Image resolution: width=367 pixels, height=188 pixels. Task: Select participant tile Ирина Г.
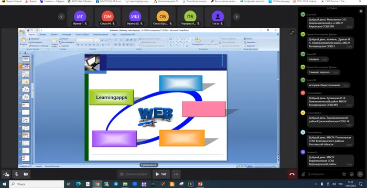(x=80, y=17)
